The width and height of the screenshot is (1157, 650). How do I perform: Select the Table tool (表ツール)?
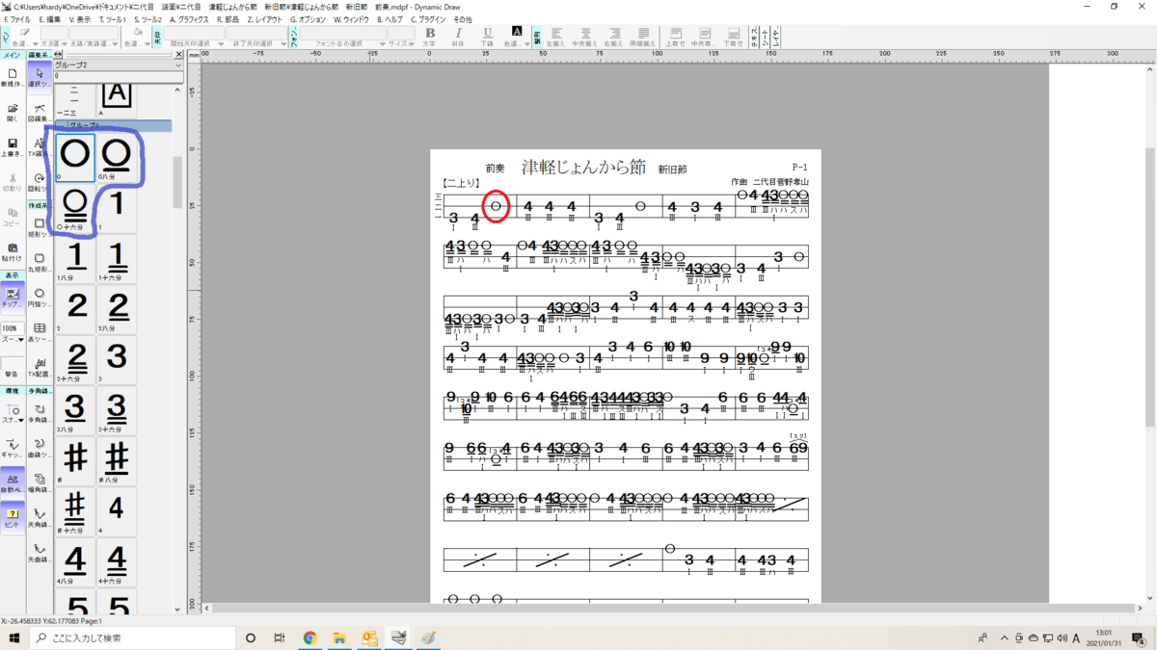[x=40, y=332]
